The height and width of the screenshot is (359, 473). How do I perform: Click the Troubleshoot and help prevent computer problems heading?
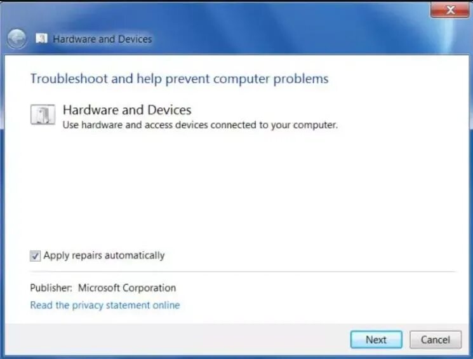click(179, 79)
